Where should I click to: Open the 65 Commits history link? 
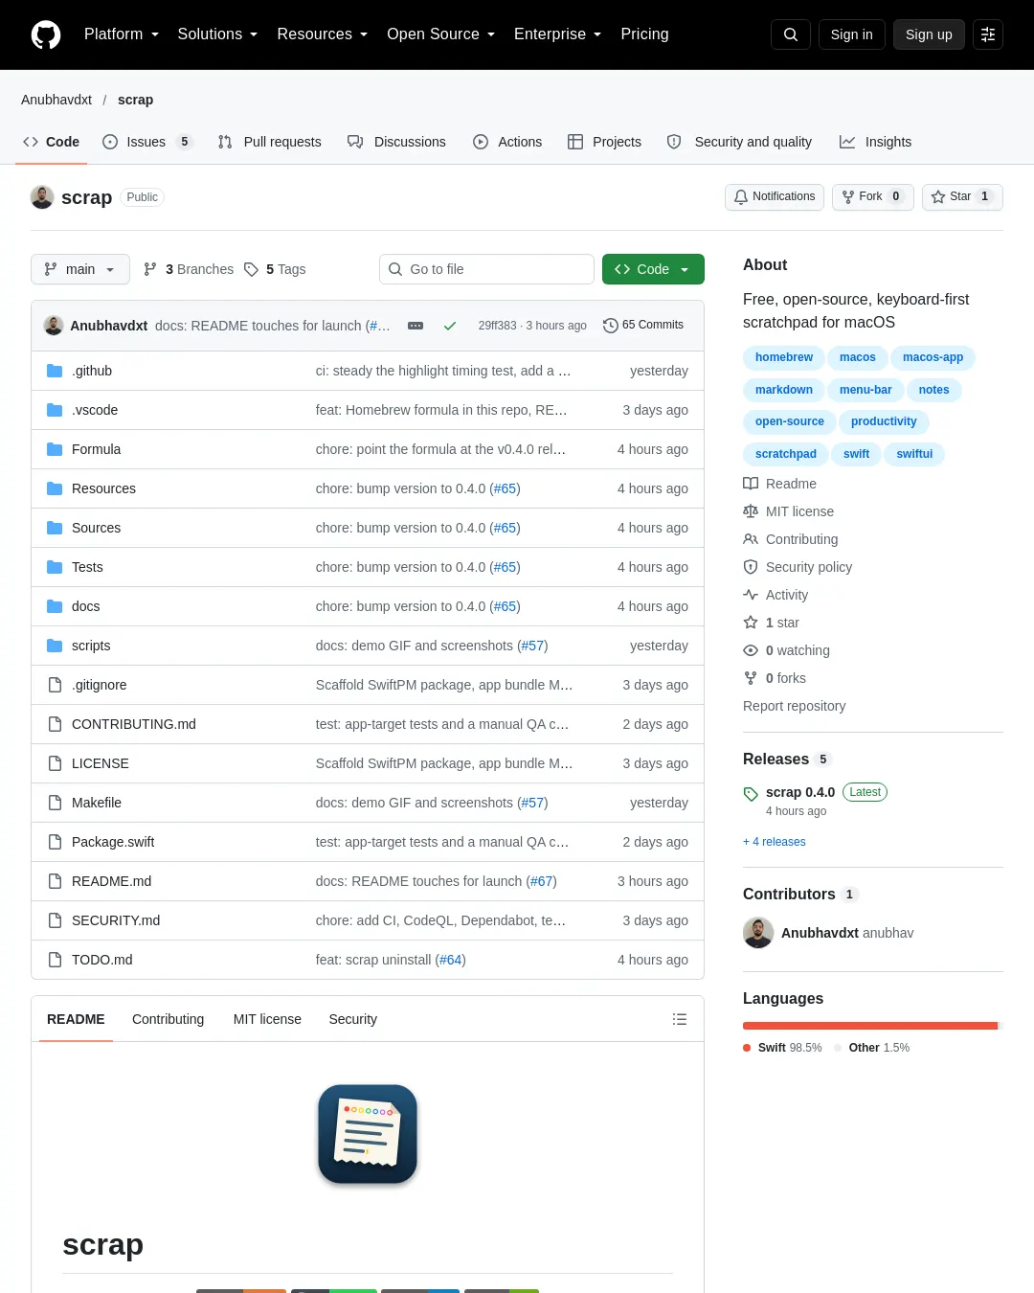pos(643,326)
